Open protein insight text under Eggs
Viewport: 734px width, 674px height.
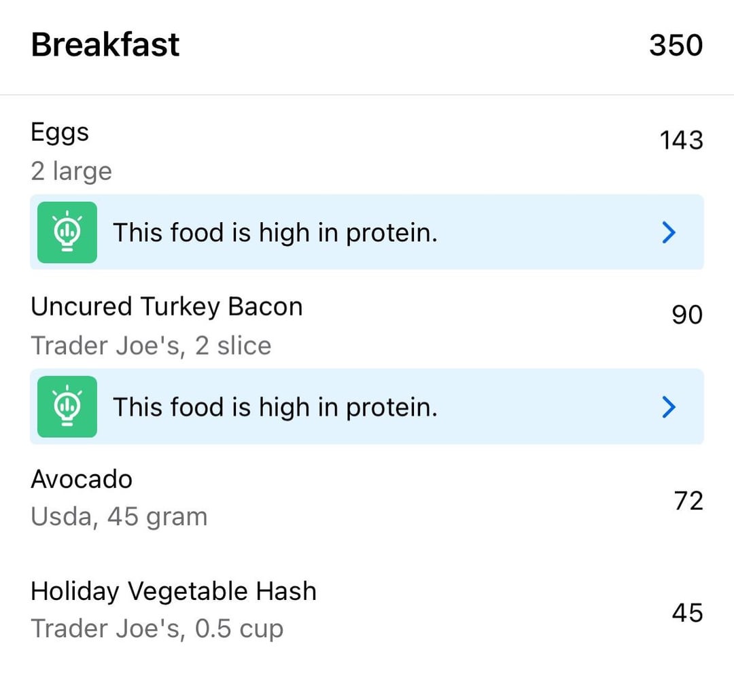(275, 232)
